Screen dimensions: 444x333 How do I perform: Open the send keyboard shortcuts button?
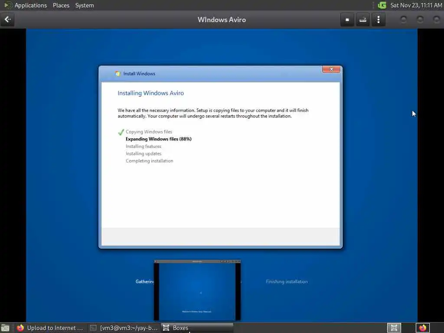point(363,20)
